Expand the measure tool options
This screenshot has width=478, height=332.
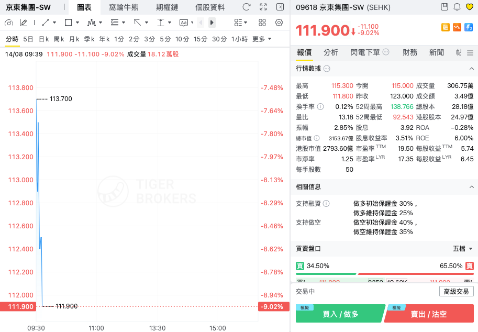pos(170,23)
